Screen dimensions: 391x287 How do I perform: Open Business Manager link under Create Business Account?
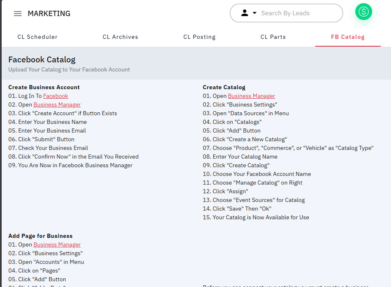(x=57, y=104)
